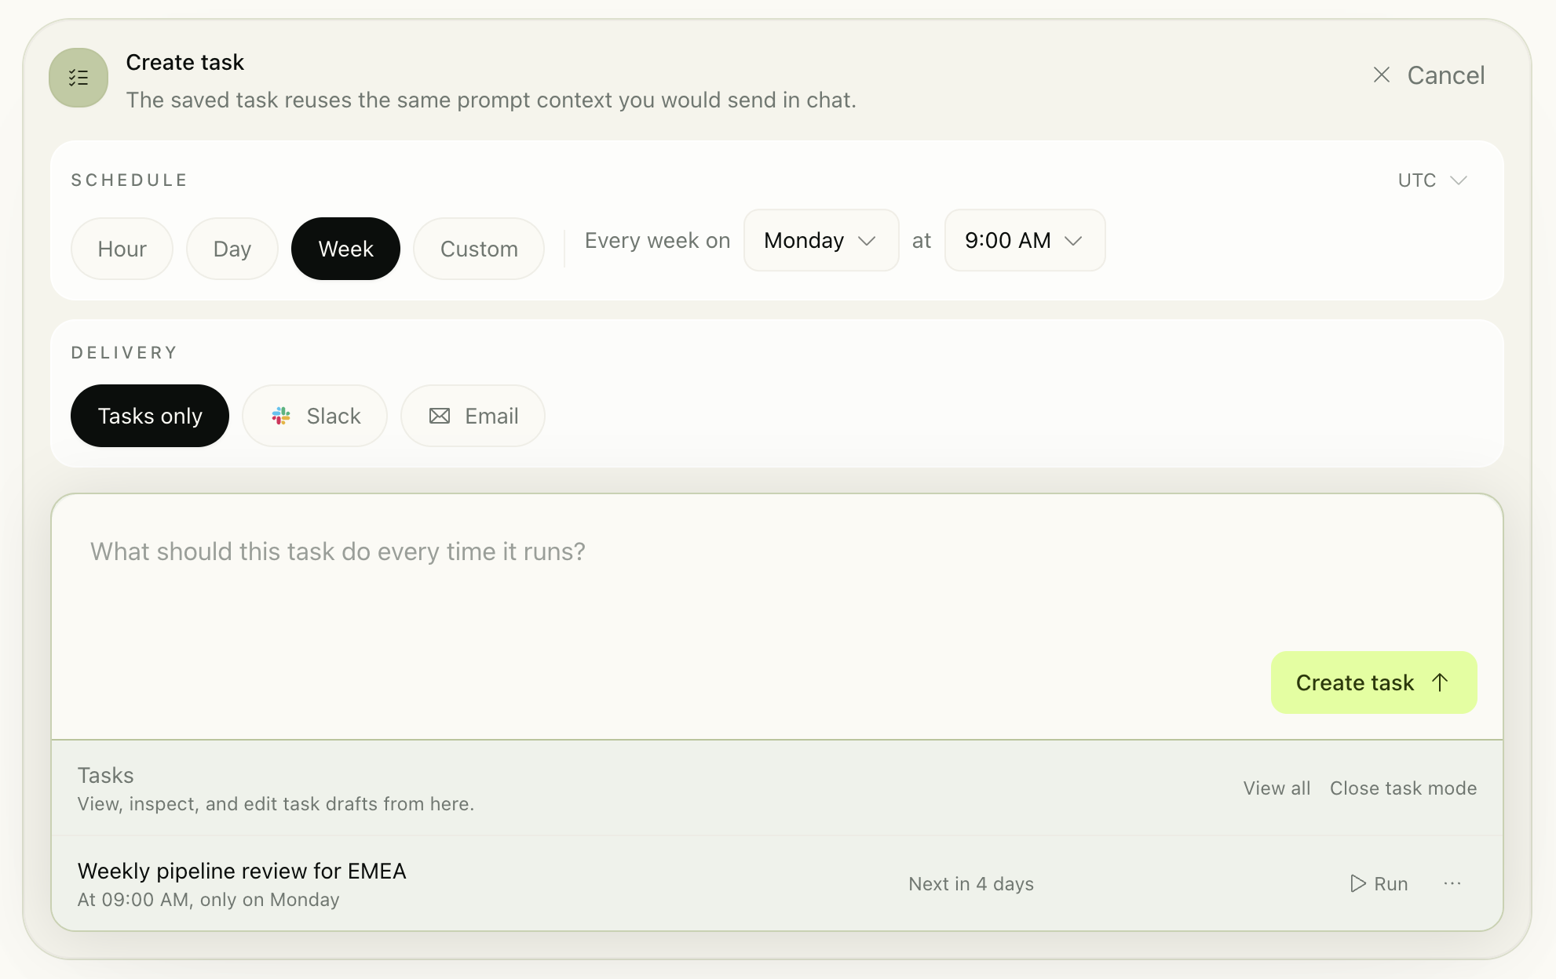Click the Run label for EMEA task
The image size is (1556, 979).
click(1390, 883)
